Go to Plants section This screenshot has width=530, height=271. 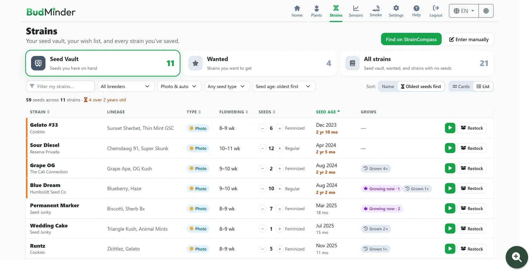point(316,11)
